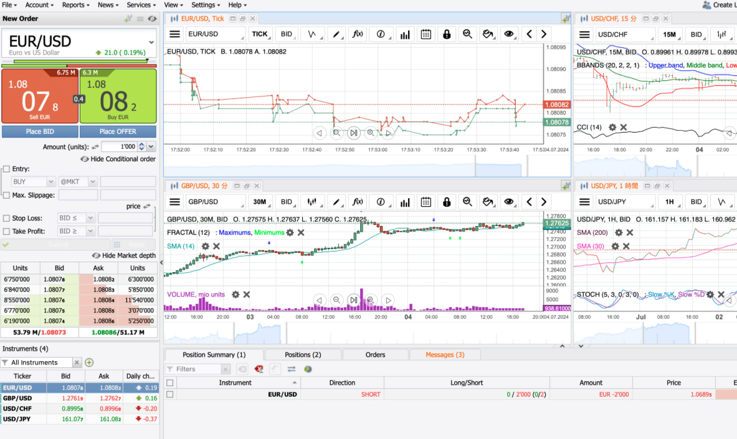737x439 pixels.
Task: Open the 15M period dropdown in USD/CHF chart
Action: (670, 34)
